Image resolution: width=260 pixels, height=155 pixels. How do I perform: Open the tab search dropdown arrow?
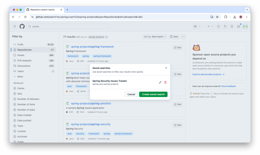247,10
